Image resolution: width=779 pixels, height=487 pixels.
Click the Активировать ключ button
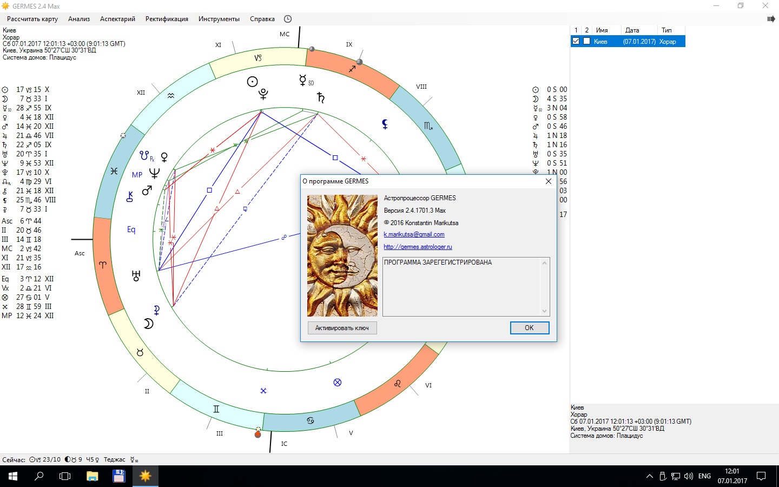(x=342, y=328)
